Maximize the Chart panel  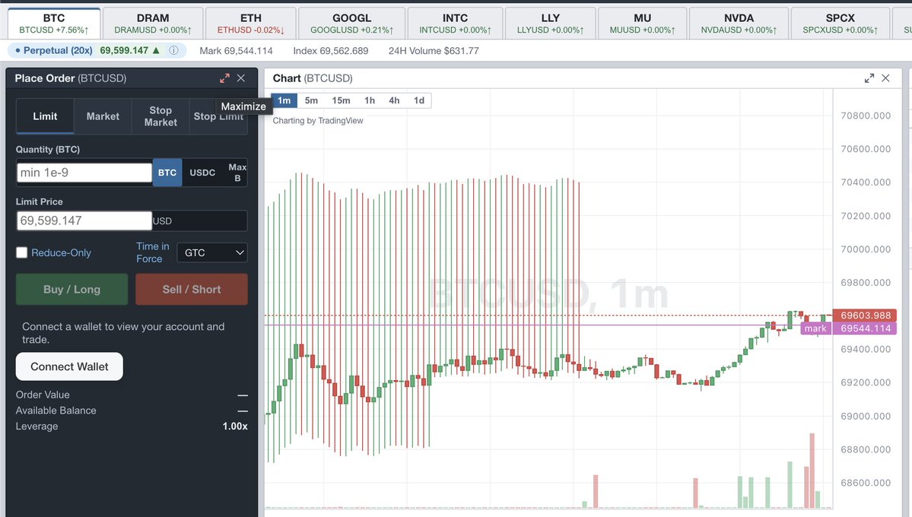pos(869,78)
